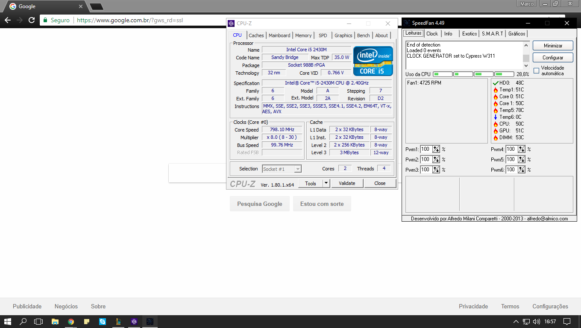
Task: Switch to SpeedFan via taskbar icon
Action: point(150,322)
